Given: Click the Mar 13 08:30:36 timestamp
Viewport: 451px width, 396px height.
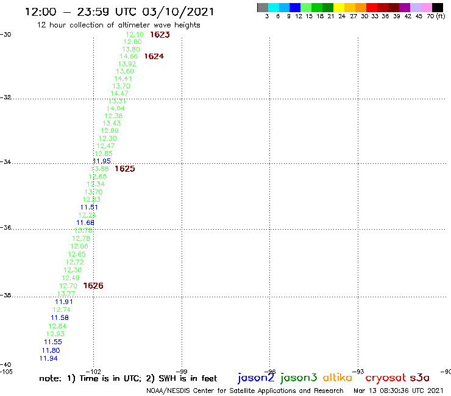Looking at the screenshot, I should tap(399, 391).
